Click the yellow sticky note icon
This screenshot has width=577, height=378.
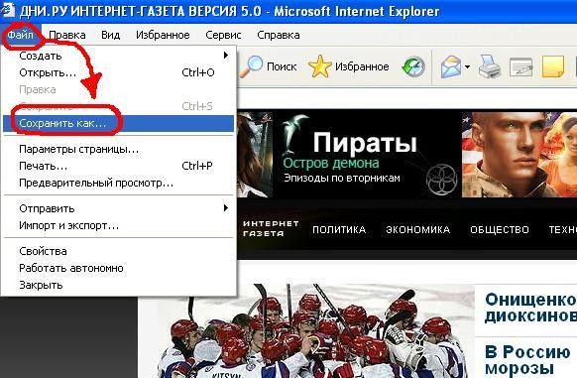coord(553,66)
